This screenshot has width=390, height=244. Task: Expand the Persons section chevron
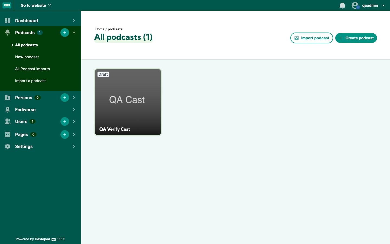(x=74, y=98)
